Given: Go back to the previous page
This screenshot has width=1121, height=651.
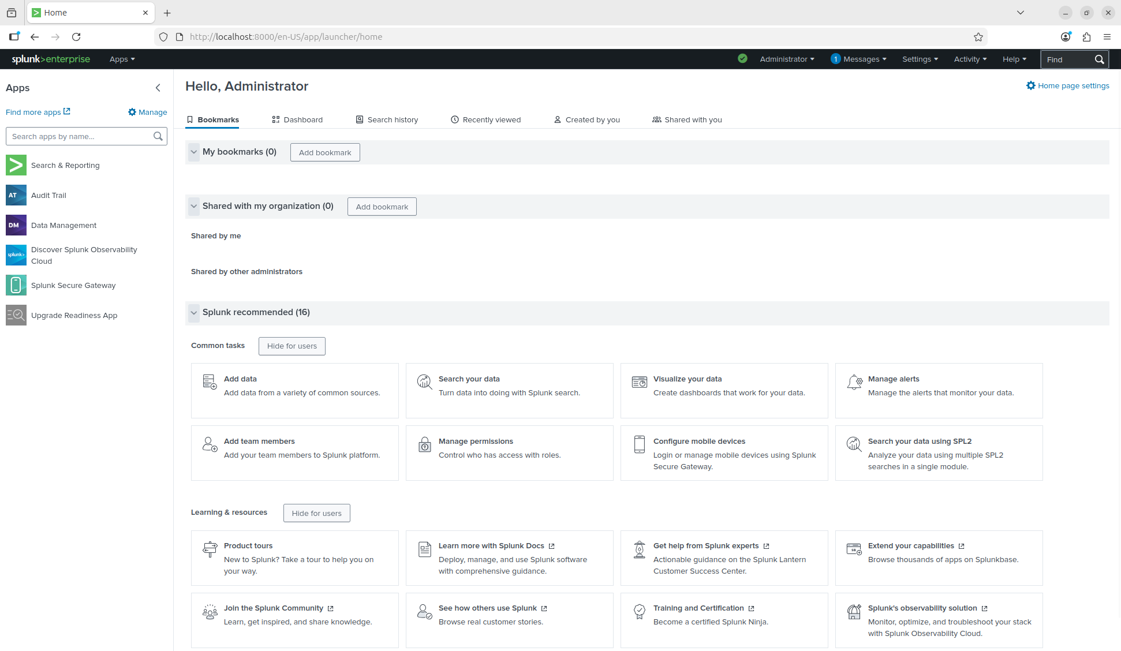Looking at the screenshot, I should click(35, 37).
